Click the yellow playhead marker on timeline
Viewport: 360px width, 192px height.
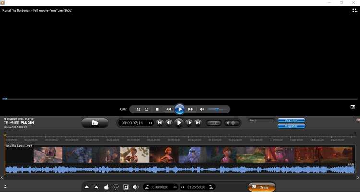click(5, 135)
